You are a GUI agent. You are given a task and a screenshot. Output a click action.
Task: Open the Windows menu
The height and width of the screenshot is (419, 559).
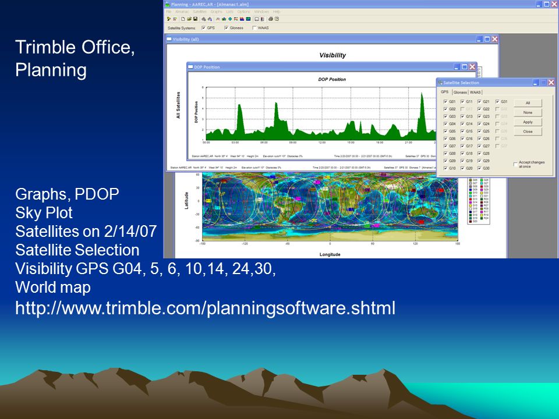click(x=261, y=12)
